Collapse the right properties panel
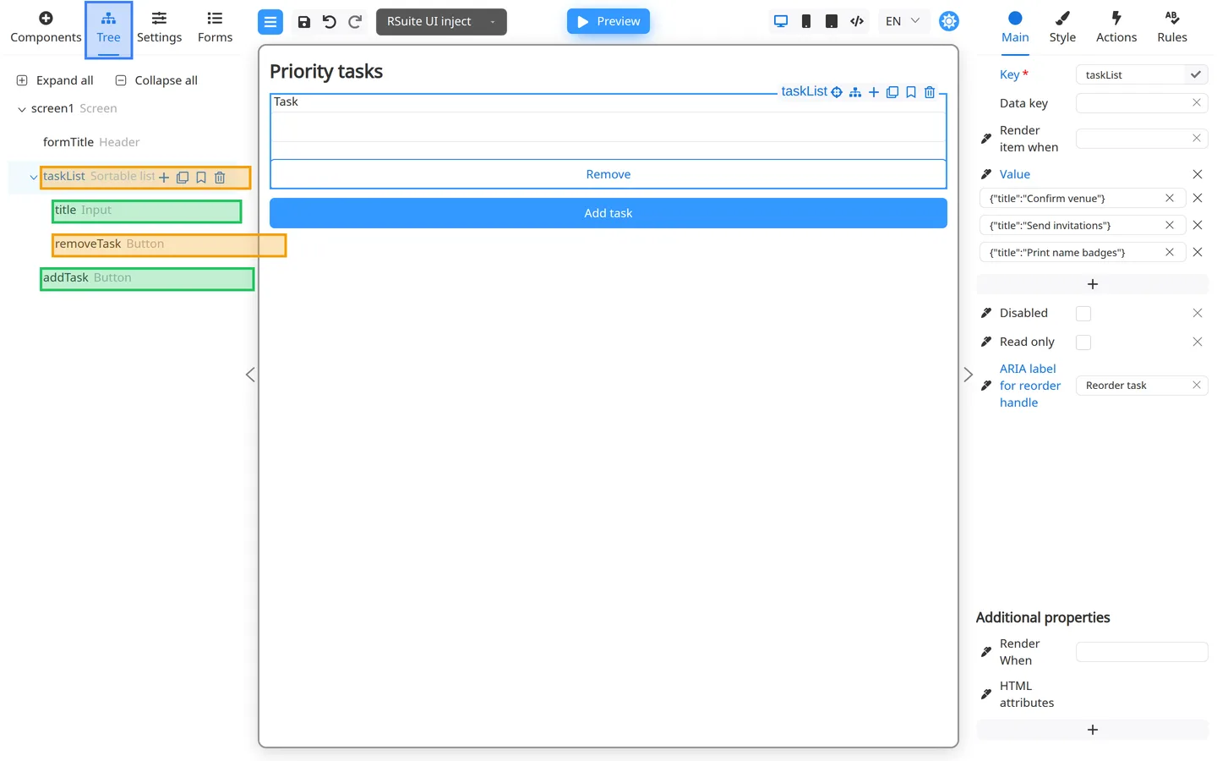The height and width of the screenshot is (761, 1217). [x=969, y=375]
